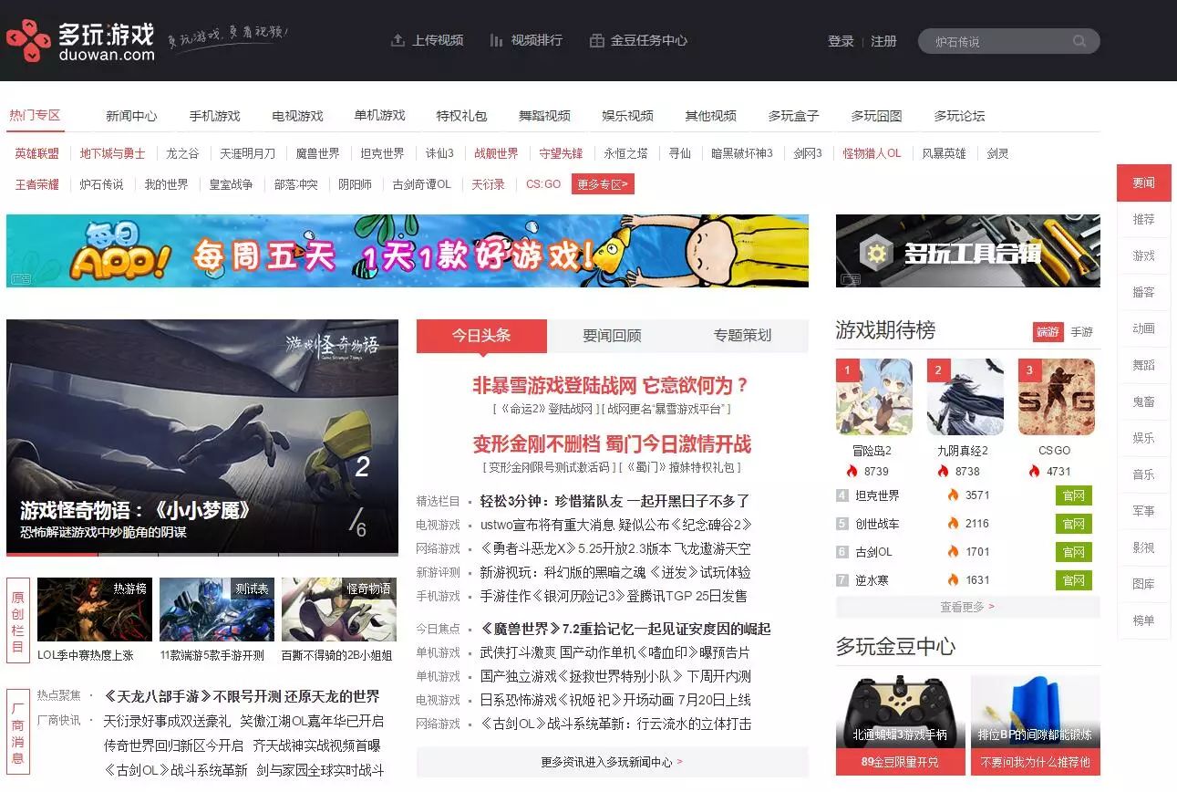Open the 冒险岛2 game icon

[873, 397]
